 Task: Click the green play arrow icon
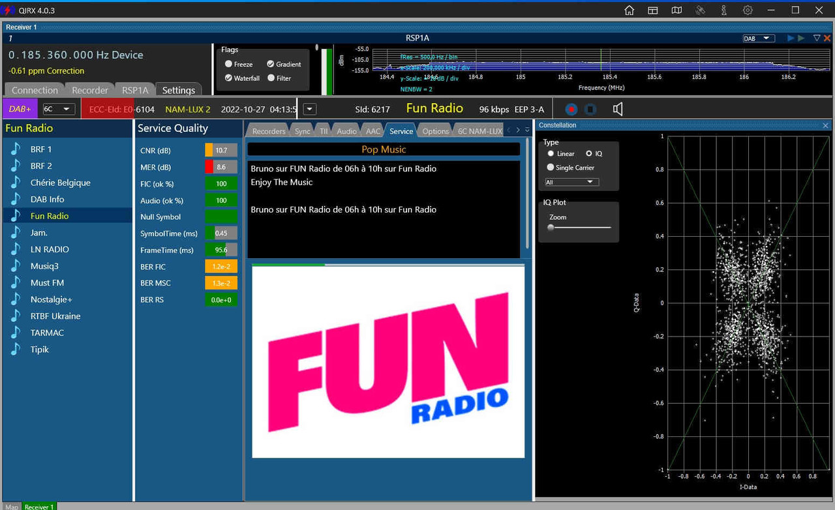pyautogui.click(x=801, y=38)
